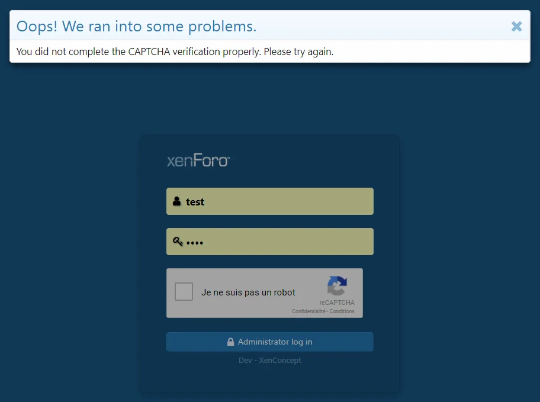
Task: Click the "Je ne suis pas un robot" label
Action: [248, 292]
